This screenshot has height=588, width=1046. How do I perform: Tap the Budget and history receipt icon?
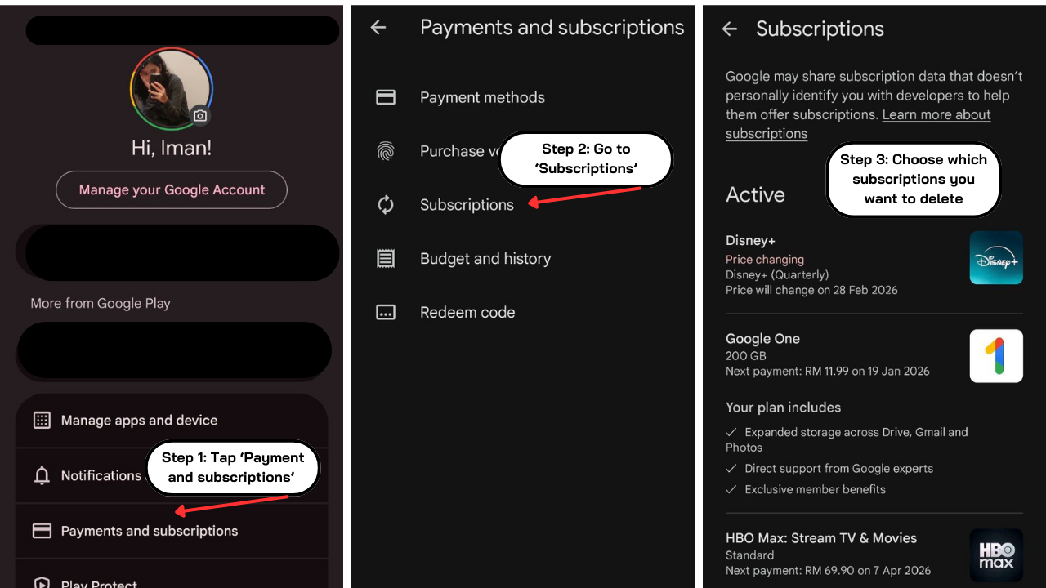click(x=386, y=259)
